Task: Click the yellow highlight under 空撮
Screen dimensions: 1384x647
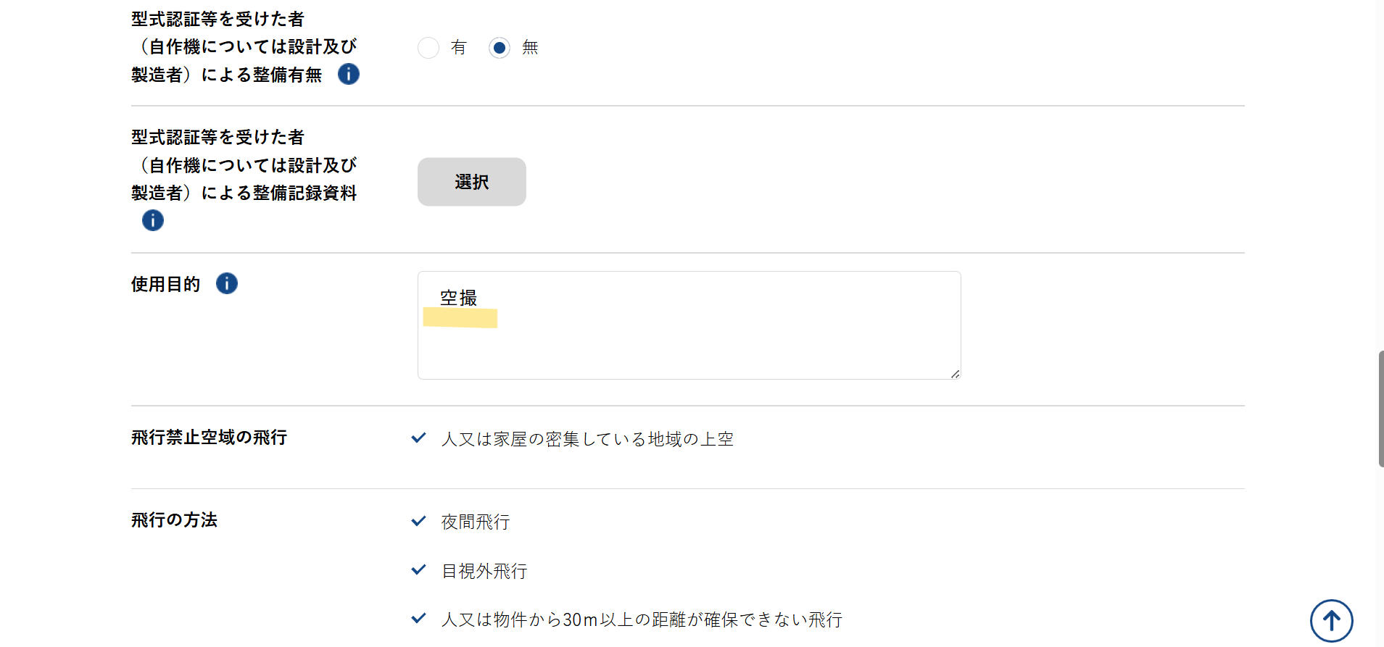Action: coord(460,318)
